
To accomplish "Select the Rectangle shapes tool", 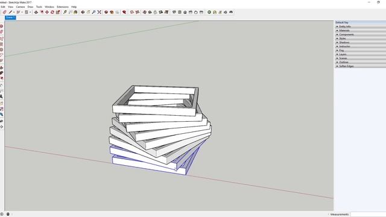I will pos(27,12).
